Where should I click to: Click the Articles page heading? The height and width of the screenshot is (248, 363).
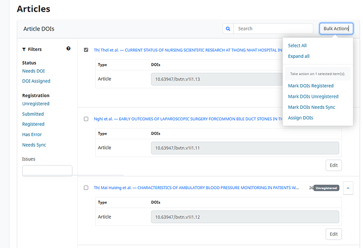tap(33, 9)
